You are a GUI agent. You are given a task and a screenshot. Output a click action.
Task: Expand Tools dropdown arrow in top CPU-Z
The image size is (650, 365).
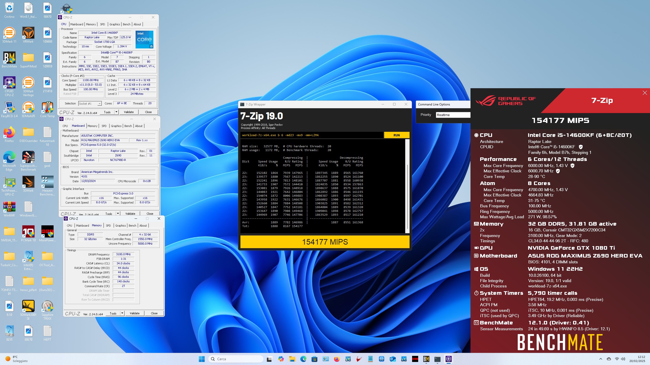pyautogui.click(x=116, y=112)
